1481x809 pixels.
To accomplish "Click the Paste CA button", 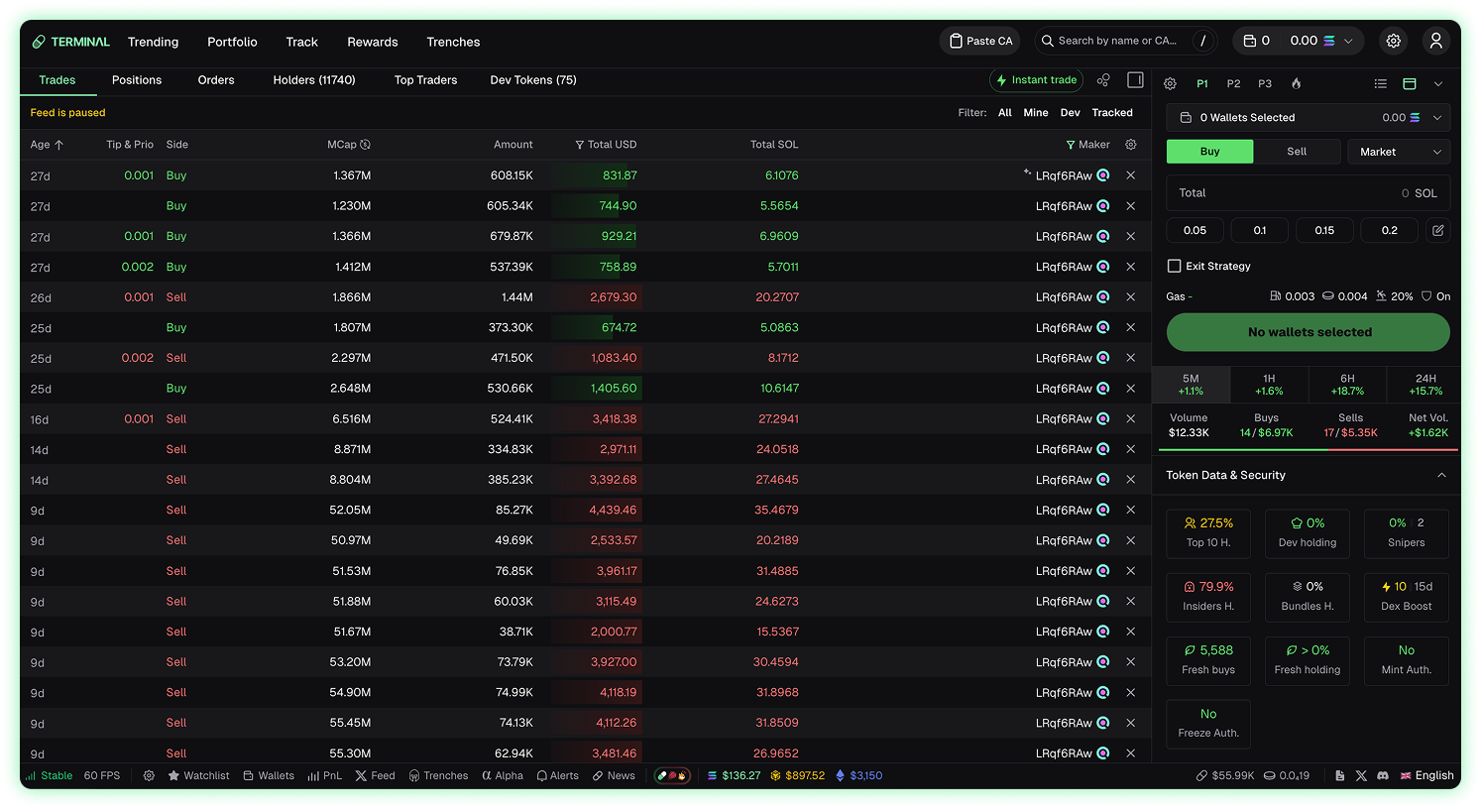I will point(980,41).
